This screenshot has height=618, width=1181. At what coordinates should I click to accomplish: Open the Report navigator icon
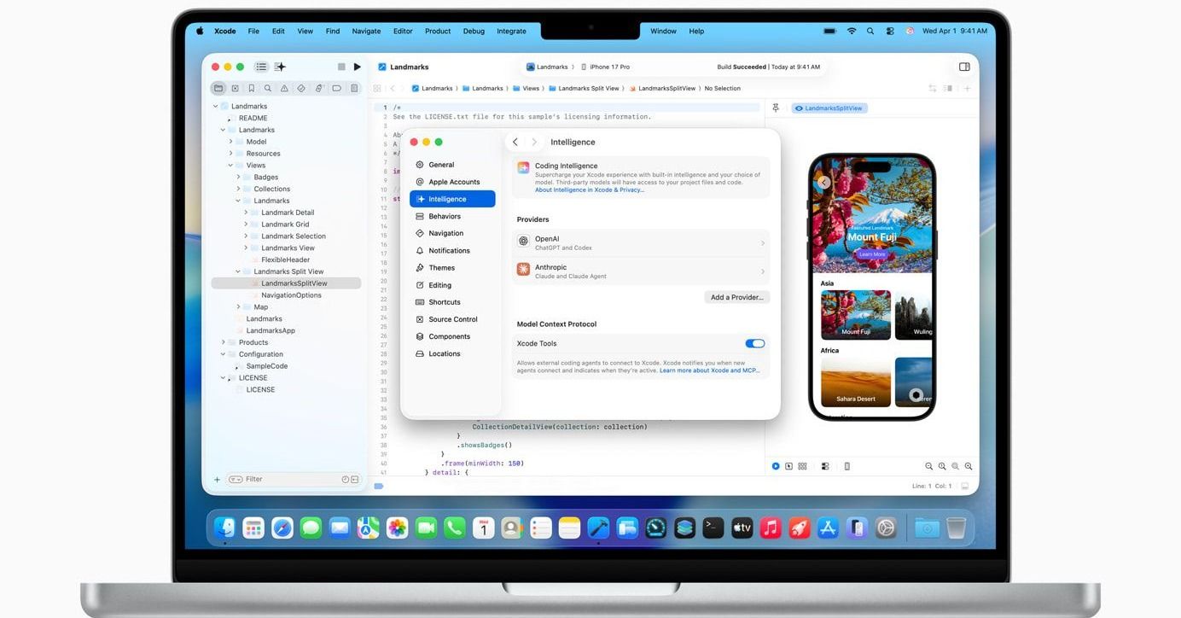coord(353,88)
